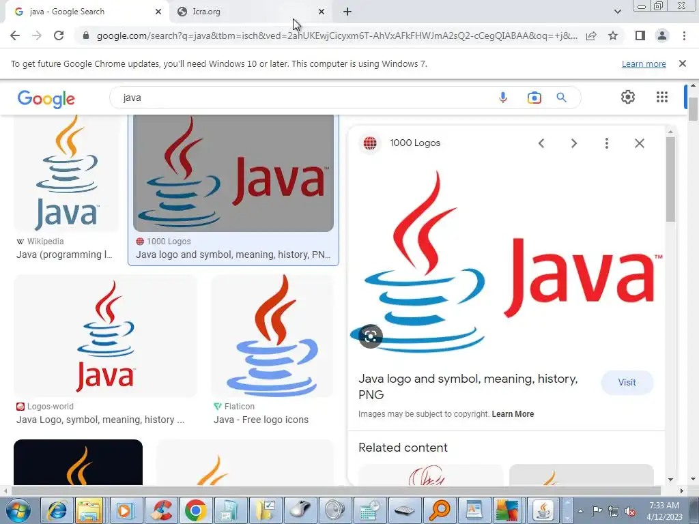Screen dimensions: 699x524
Task: Click the 1000 Logos globe favicon in preview
Action: coord(370,143)
